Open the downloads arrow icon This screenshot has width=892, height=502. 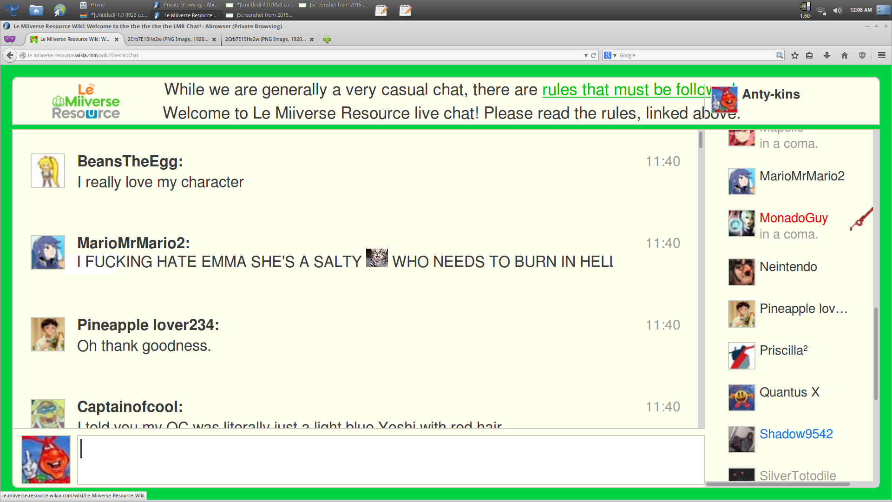click(827, 55)
